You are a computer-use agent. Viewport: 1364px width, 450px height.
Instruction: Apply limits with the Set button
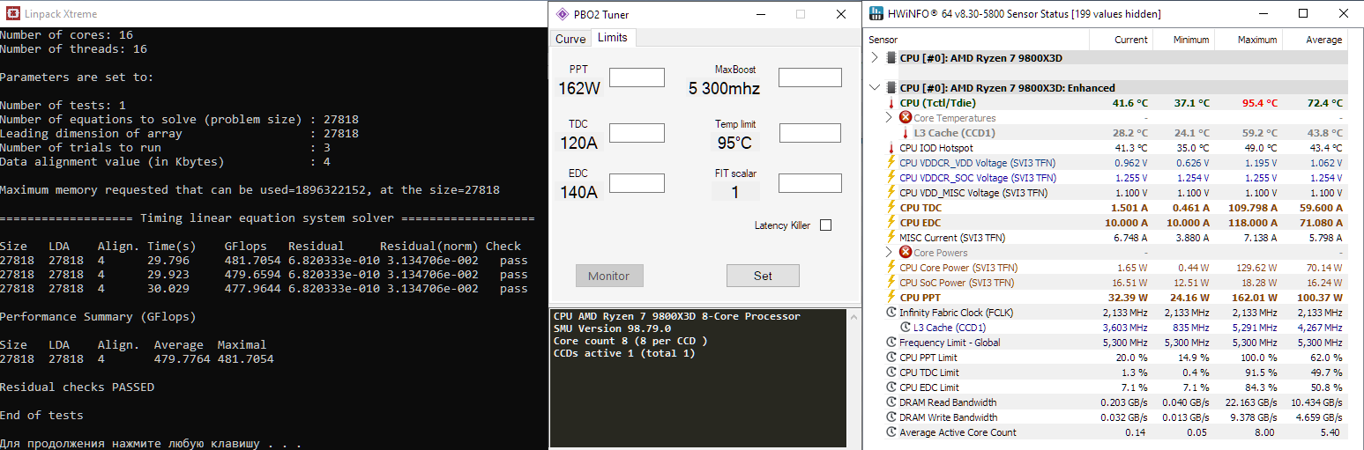(763, 276)
